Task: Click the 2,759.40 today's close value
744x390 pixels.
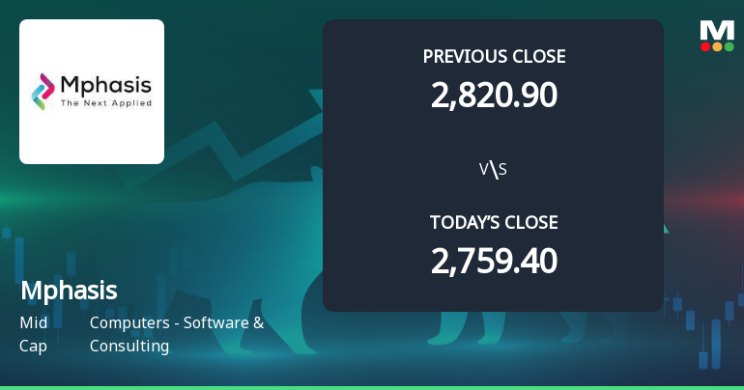Action: tap(494, 261)
